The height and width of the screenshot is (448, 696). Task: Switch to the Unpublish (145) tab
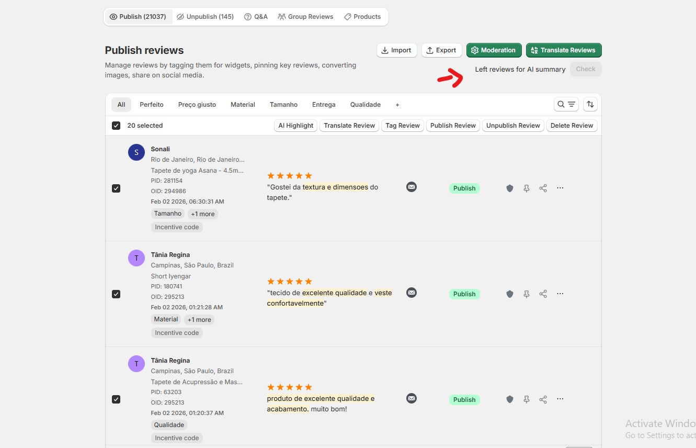[x=205, y=17]
